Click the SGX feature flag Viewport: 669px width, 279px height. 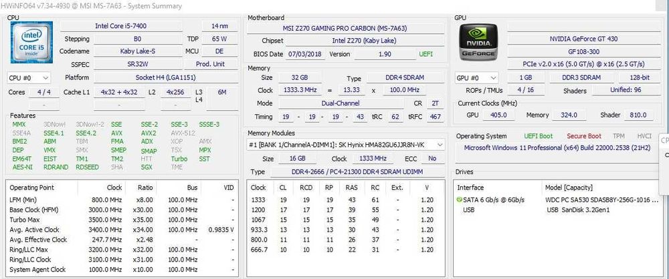click(x=147, y=167)
